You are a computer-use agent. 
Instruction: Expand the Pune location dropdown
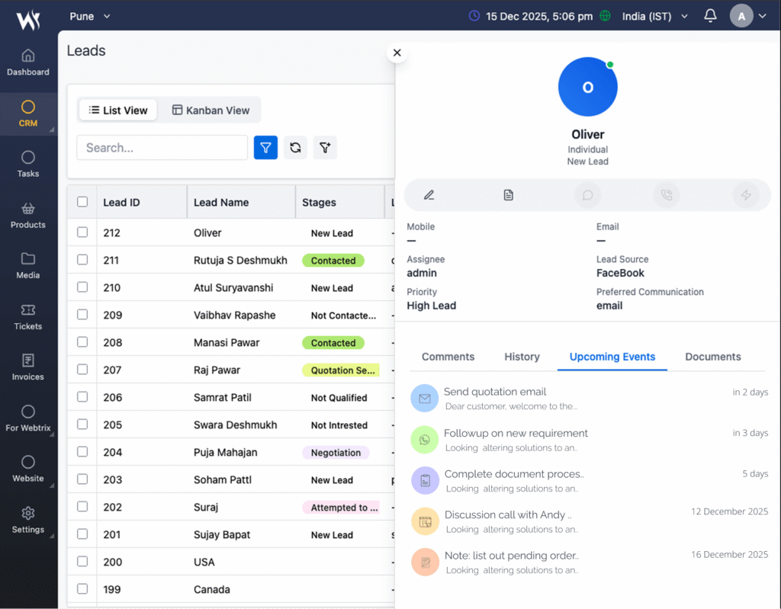coord(90,16)
